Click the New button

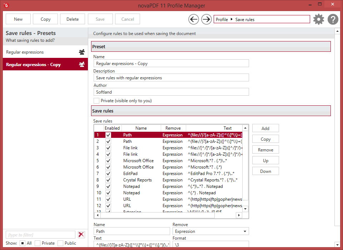pyautogui.click(x=18, y=19)
